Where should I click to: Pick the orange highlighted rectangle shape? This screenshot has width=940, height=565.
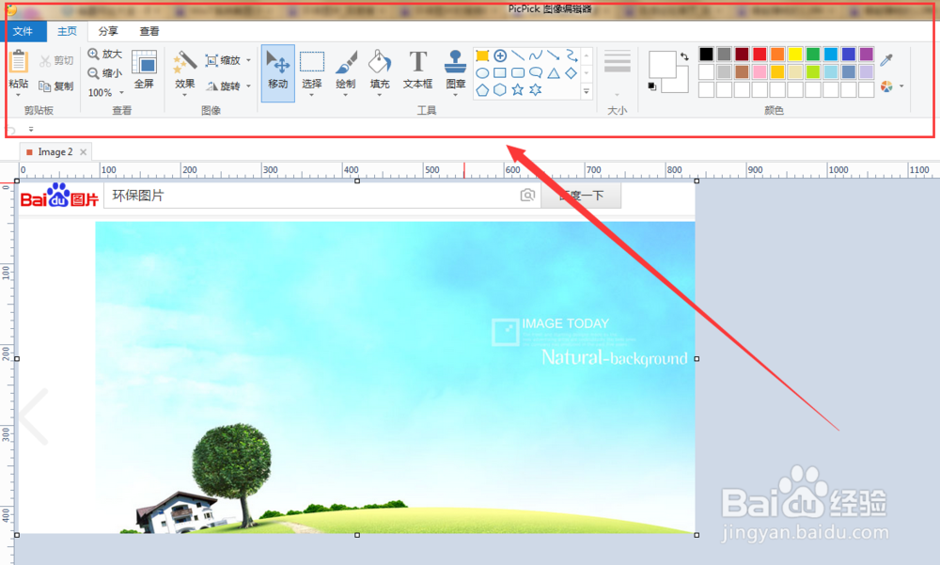[482, 55]
